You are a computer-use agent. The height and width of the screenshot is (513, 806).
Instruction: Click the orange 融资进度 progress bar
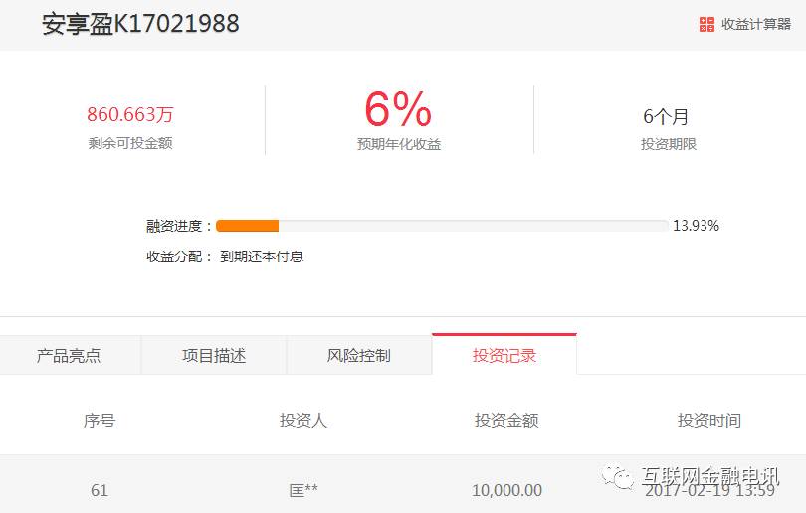(x=442, y=226)
